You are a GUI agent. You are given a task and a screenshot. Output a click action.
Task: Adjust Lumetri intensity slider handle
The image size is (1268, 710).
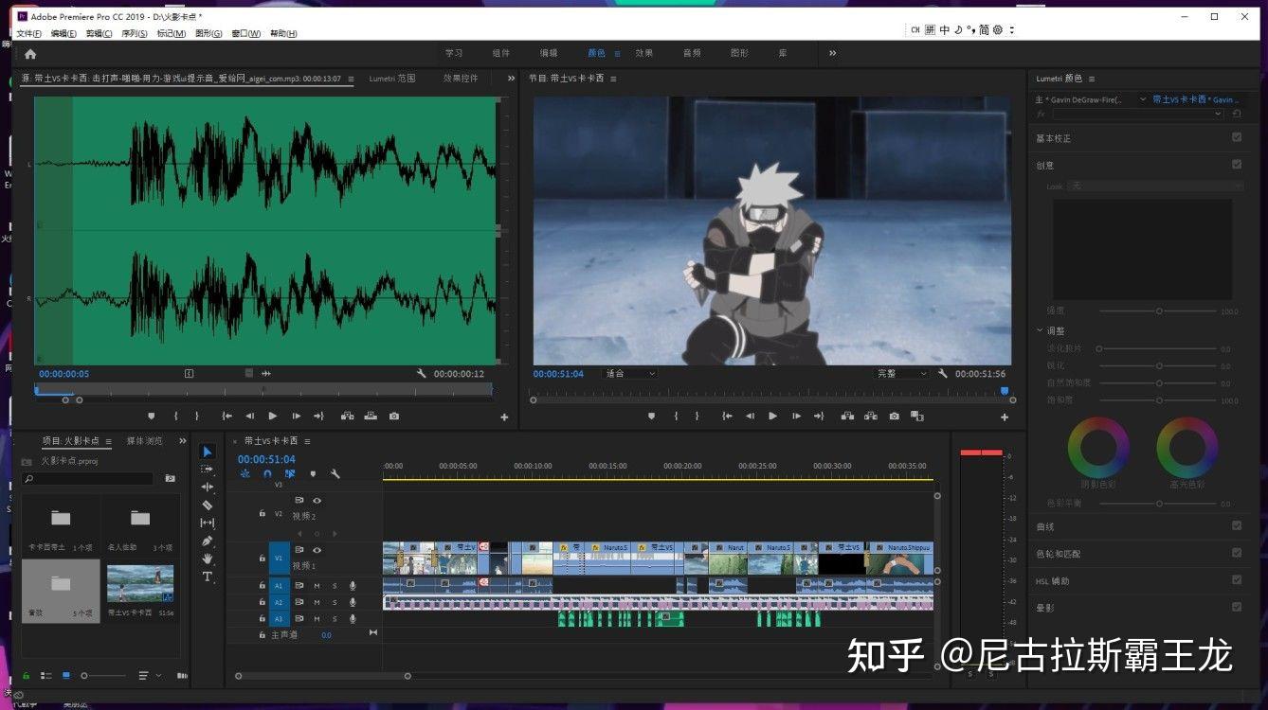(x=1159, y=311)
